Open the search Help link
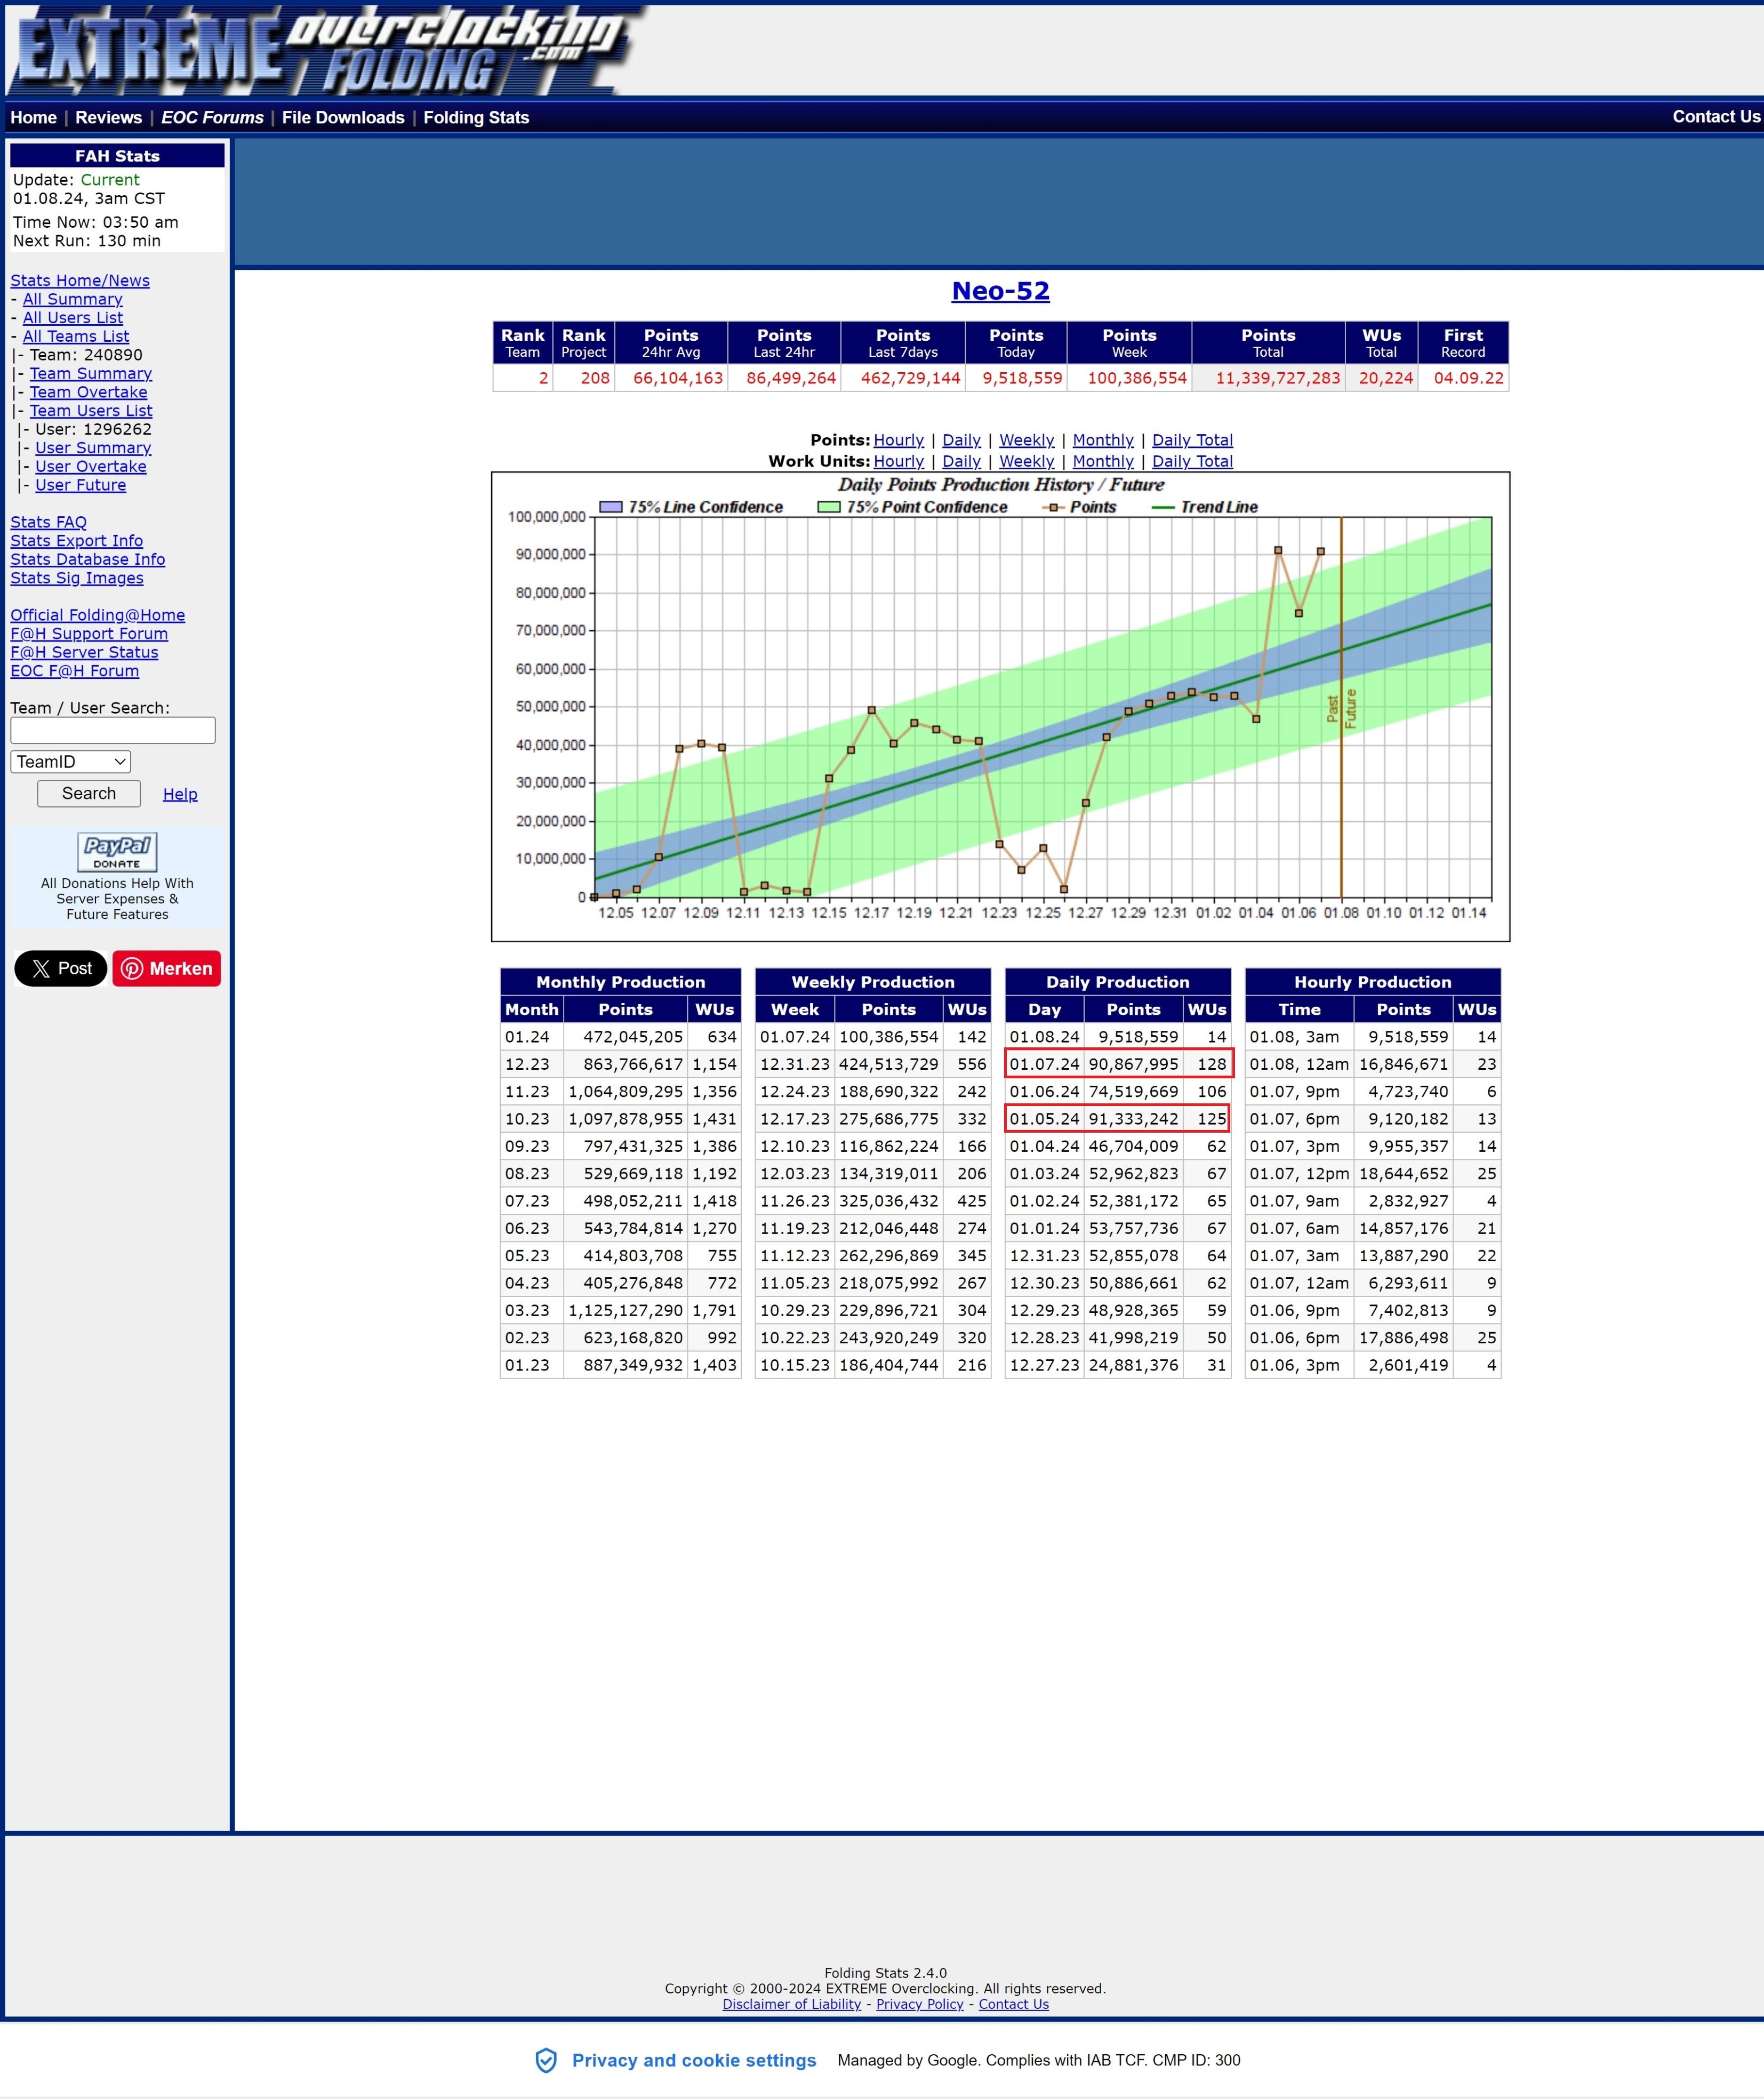This screenshot has width=1764, height=2099. [180, 794]
